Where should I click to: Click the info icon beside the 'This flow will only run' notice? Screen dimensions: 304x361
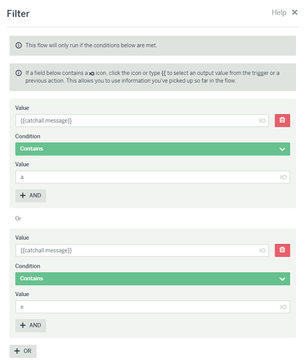[x=19, y=45]
